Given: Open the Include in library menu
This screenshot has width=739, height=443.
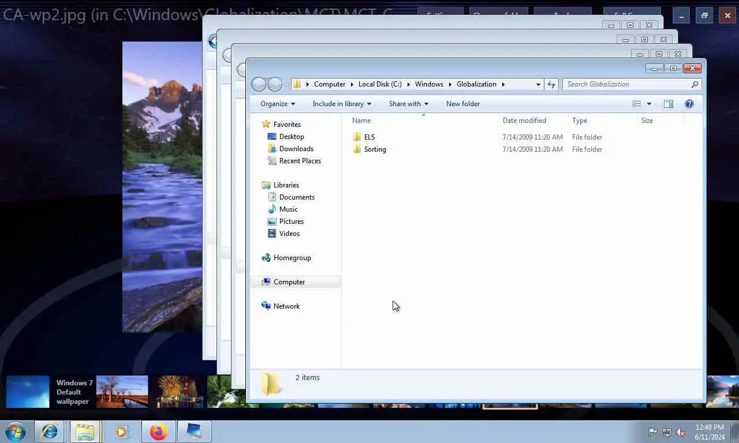Looking at the screenshot, I should (x=342, y=104).
